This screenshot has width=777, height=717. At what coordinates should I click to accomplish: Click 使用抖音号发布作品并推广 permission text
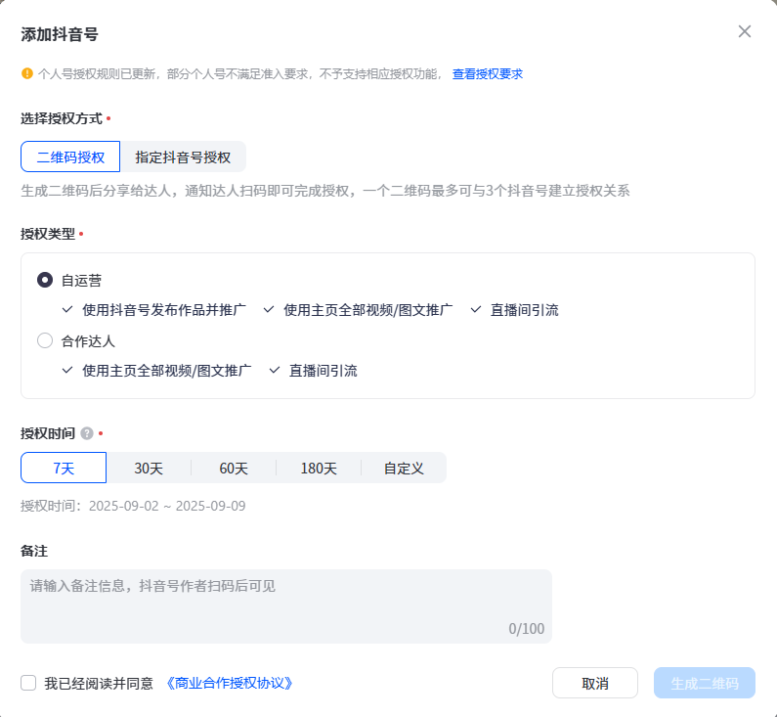pyautogui.click(x=164, y=310)
